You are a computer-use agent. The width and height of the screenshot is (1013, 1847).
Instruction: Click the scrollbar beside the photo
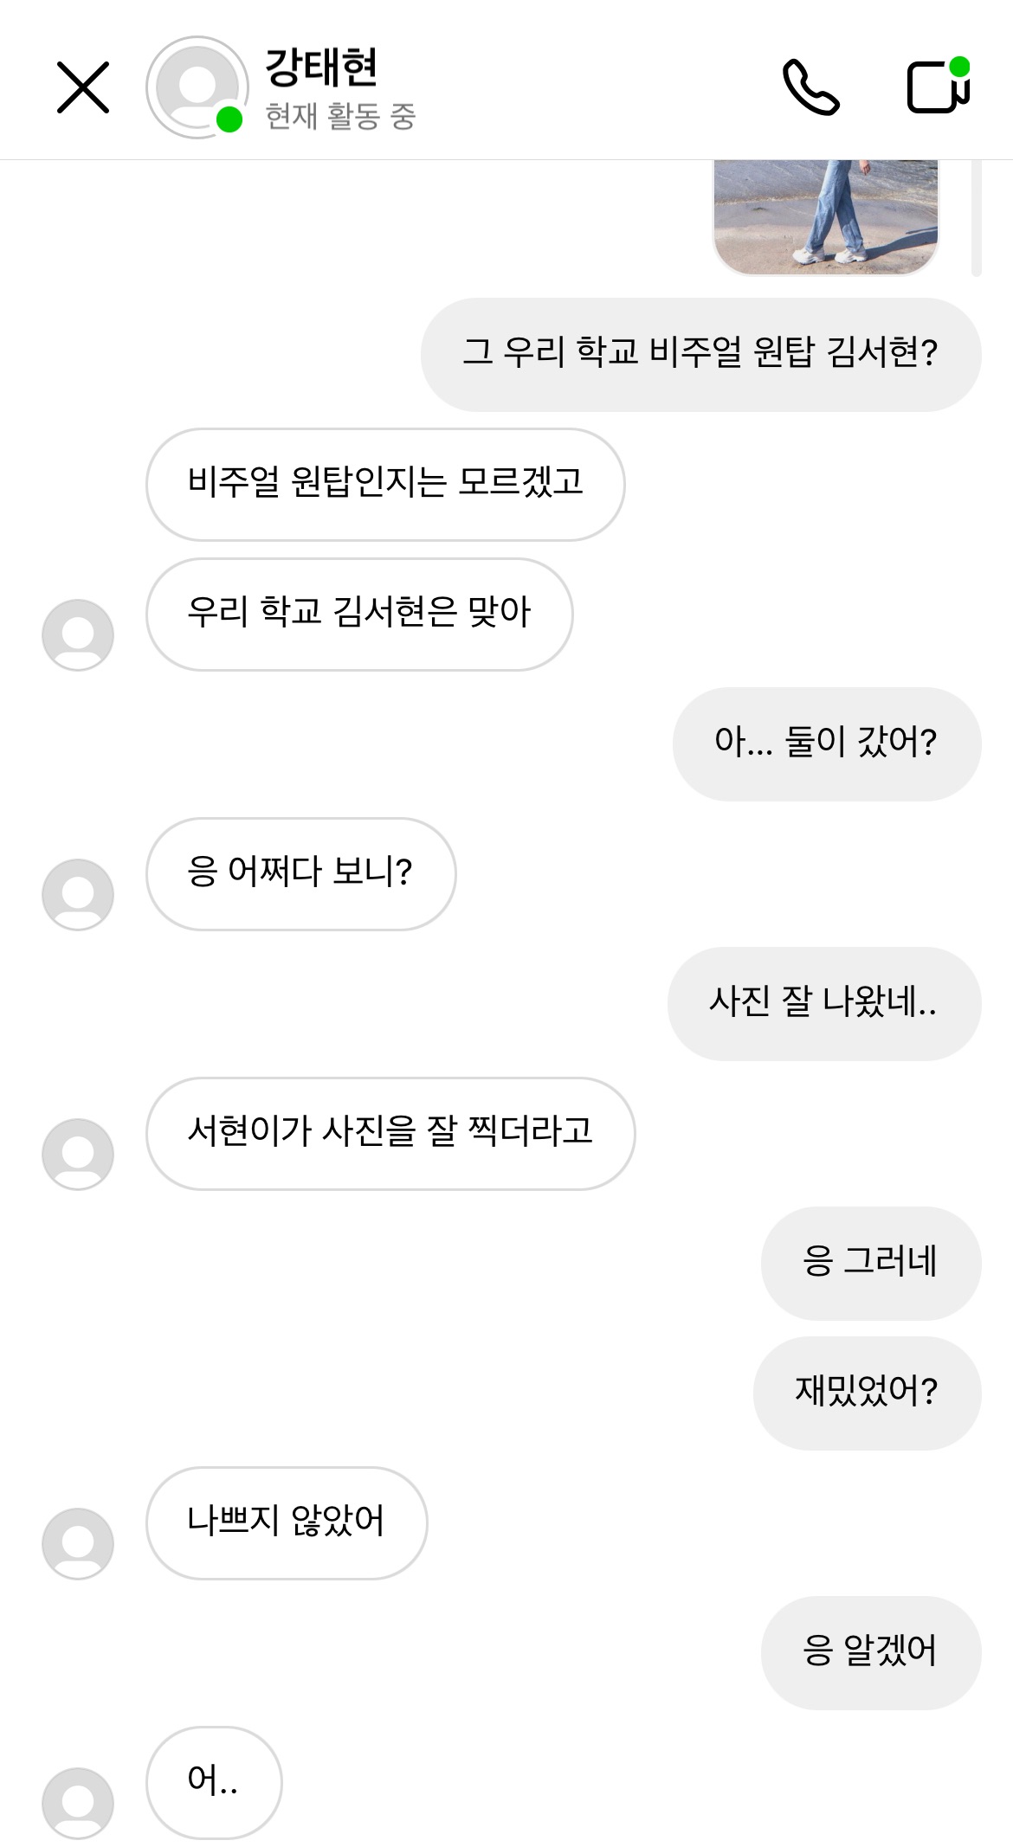click(977, 218)
